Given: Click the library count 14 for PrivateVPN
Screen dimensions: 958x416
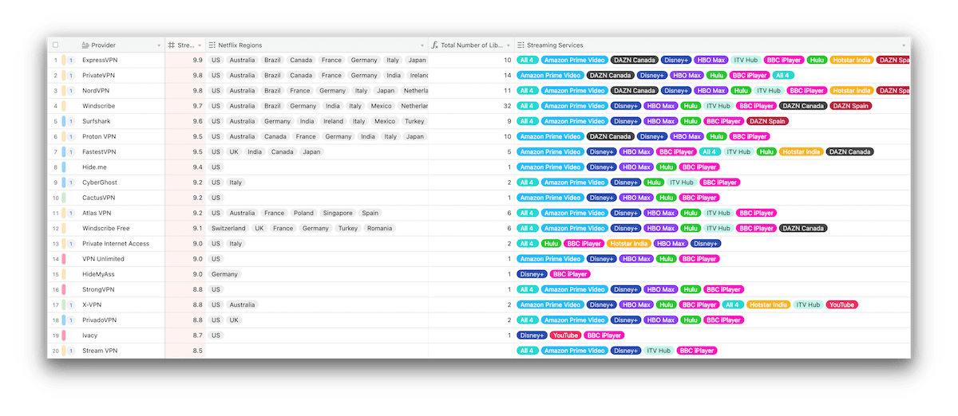Looking at the screenshot, I should (508, 76).
